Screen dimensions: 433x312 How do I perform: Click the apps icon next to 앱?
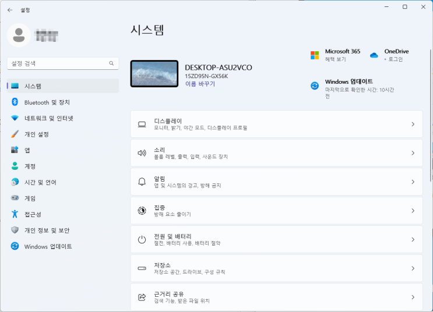coord(15,150)
